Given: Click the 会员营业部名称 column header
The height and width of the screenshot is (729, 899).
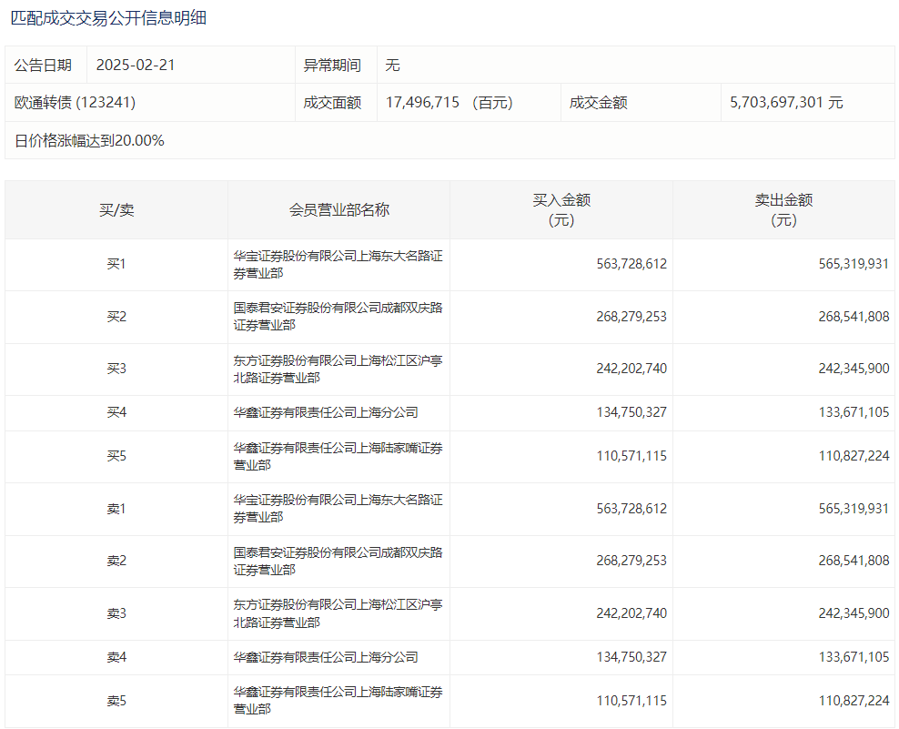Looking at the screenshot, I should pos(338,210).
